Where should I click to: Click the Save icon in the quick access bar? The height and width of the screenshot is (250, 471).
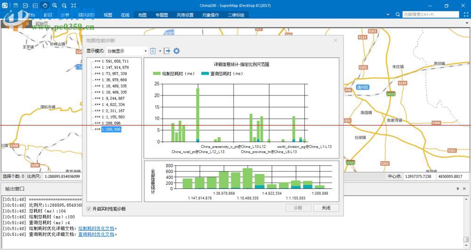point(16,5)
